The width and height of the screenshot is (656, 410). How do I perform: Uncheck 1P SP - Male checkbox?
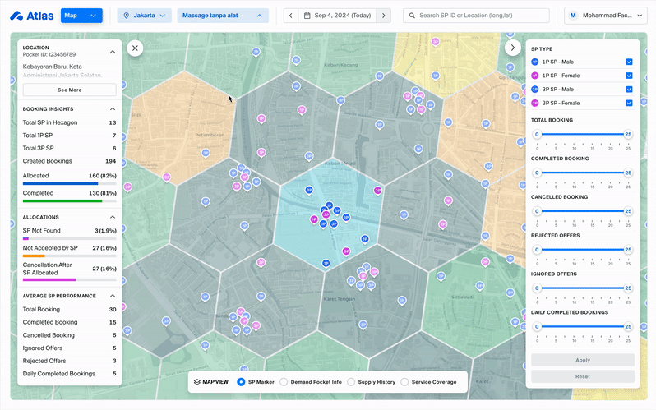coord(629,62)
